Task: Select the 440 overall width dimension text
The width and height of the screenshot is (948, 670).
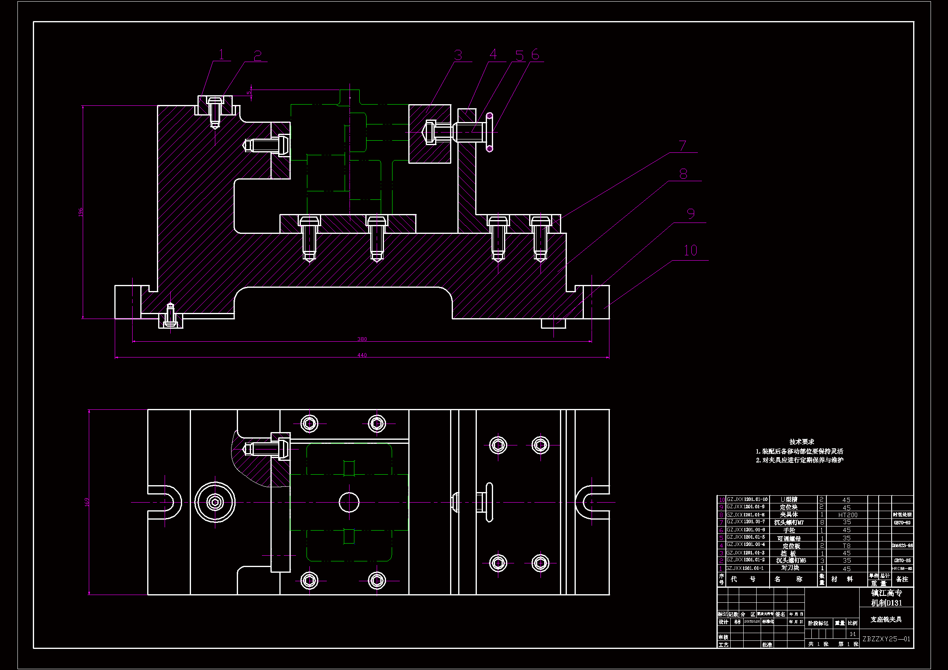Action: [x=362, y=355]
